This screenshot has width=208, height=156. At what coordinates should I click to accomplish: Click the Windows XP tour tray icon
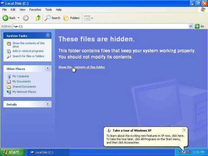(x=184, y=152)
